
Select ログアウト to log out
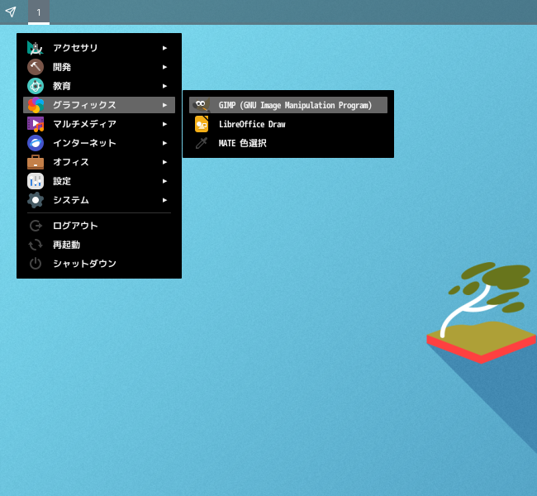click(x=75, y=226)
